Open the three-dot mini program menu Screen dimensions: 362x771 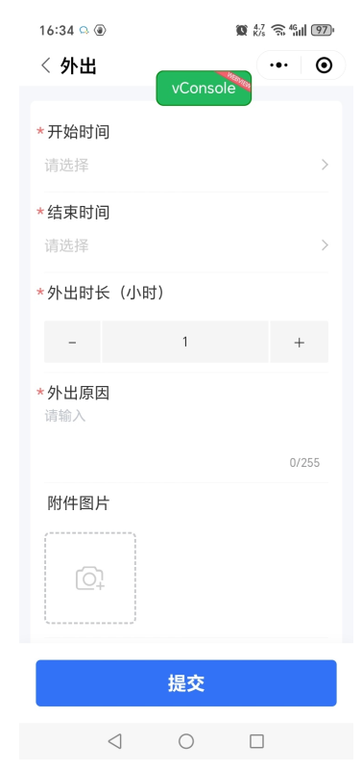(278, 64)
